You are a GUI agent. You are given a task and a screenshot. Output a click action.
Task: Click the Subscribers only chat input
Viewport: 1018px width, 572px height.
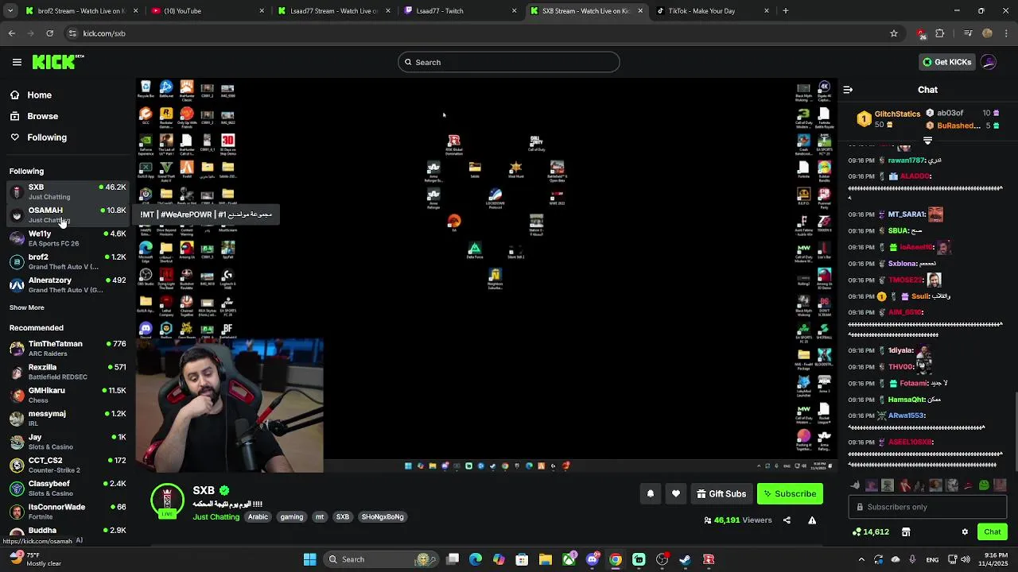tap(927, 507)
